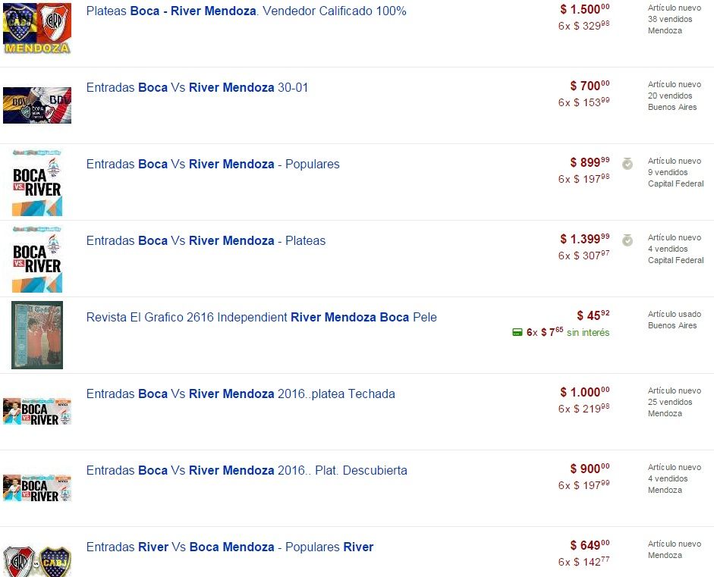Click medal icon on Populares listing
Viewport: 714px width, 577px height.
(628, 164)
